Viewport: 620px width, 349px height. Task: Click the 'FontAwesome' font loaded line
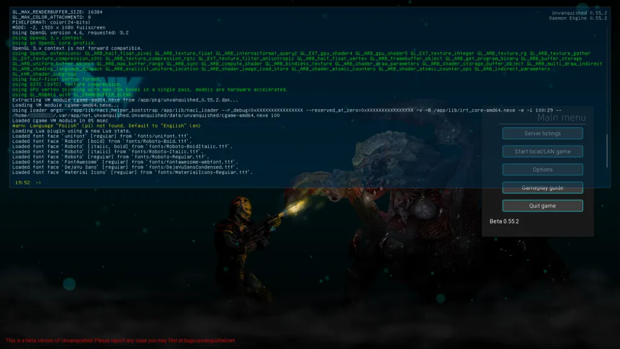click(125, 162)
